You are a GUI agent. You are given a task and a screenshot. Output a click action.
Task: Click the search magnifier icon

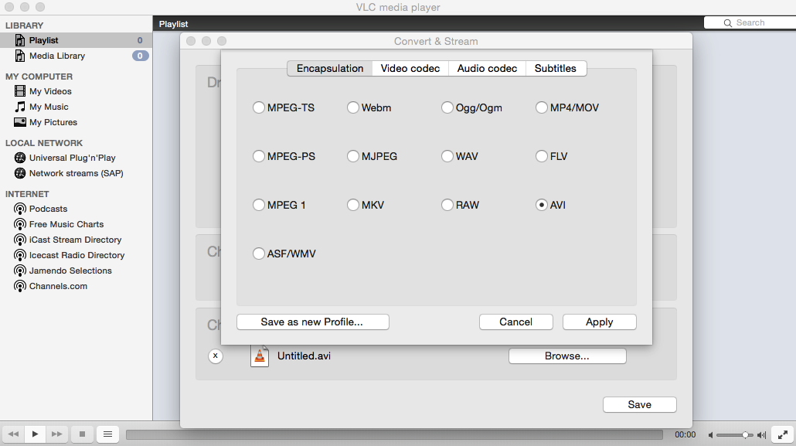tap(727, 23)
